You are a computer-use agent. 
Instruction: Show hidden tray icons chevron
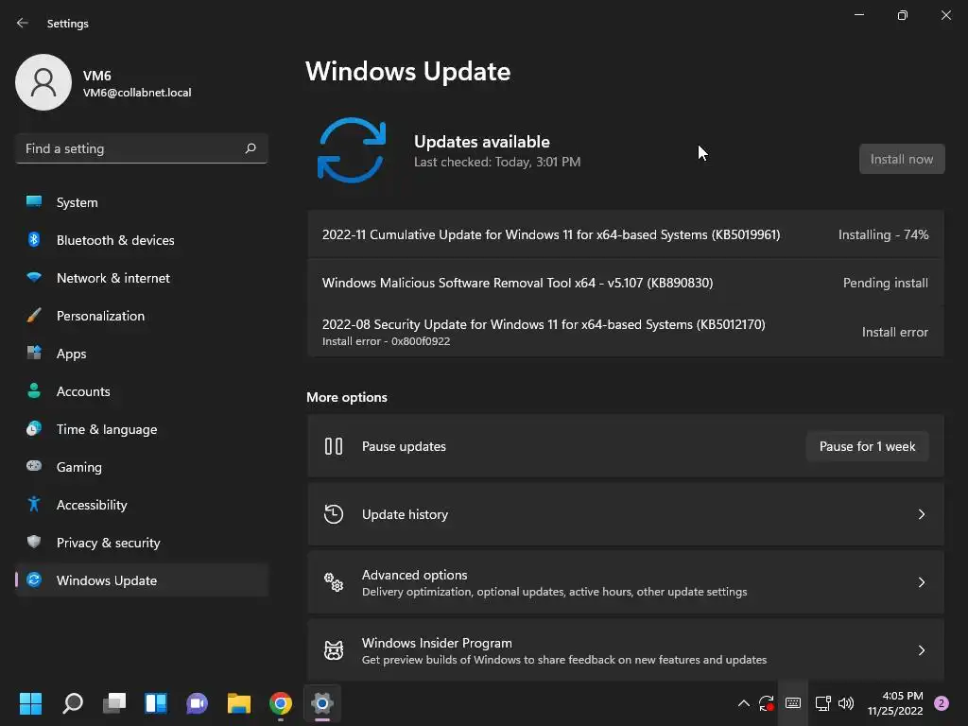pos(744,703)
